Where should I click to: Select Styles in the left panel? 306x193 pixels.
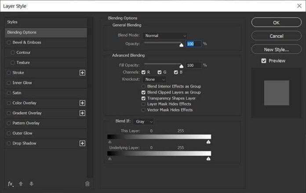click(x=46, y=22)
